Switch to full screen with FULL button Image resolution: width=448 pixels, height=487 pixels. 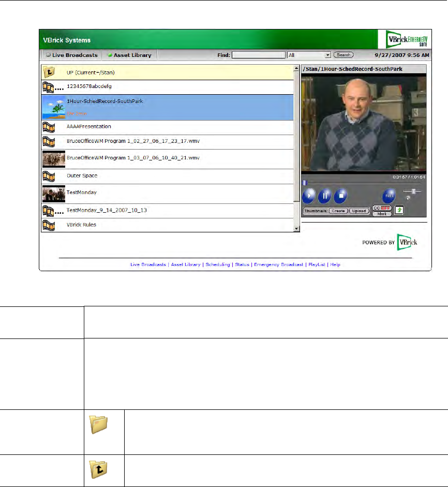[x=389, y=196]
